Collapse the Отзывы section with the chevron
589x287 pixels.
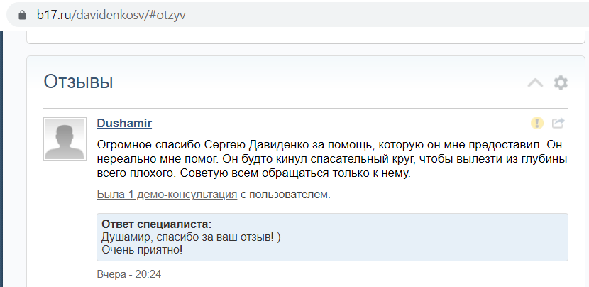pyautogui.click(x=535, y=82)
